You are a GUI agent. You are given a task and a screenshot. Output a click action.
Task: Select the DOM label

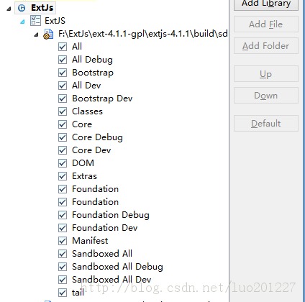tap(83, 163)
